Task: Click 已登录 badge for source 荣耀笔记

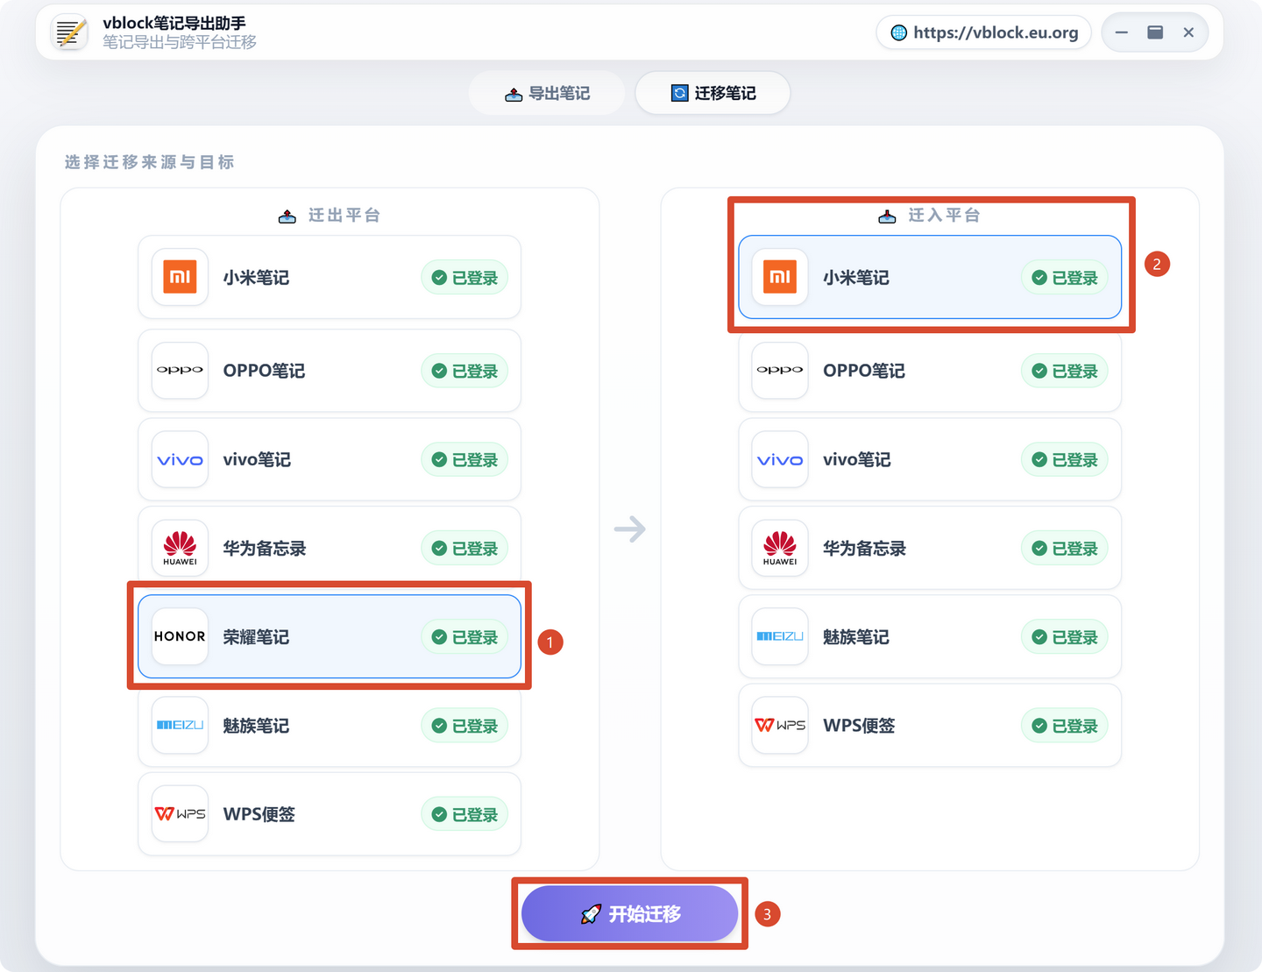Action: tap(464, 637)
